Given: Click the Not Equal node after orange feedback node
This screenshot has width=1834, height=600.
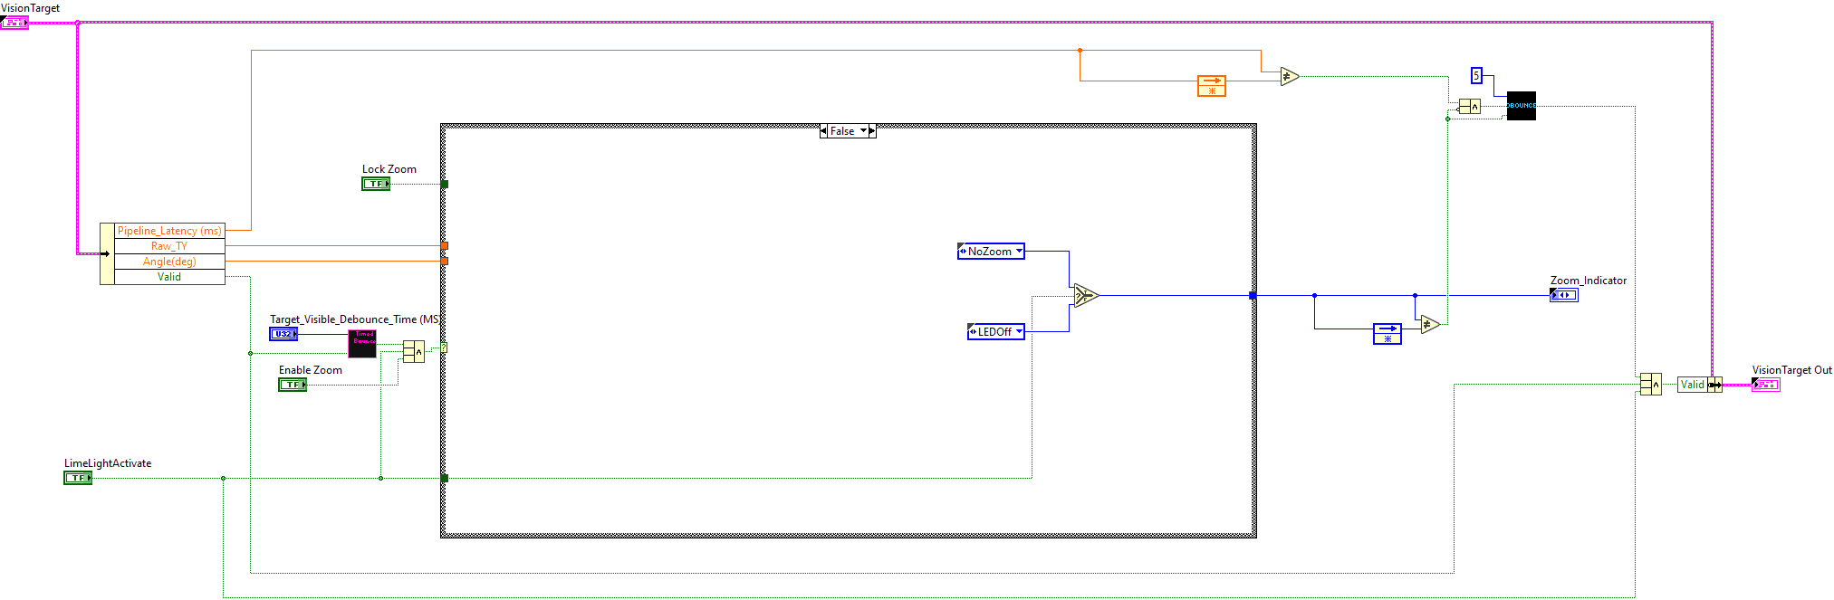Looking at the screenshot, I should tap(1289, 77).
